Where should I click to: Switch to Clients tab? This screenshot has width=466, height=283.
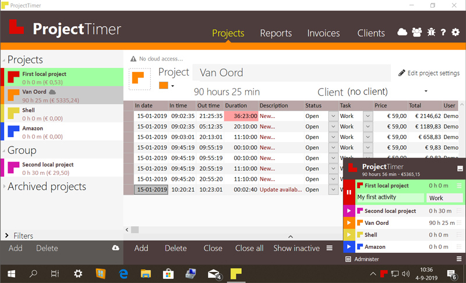pos(371,33)
